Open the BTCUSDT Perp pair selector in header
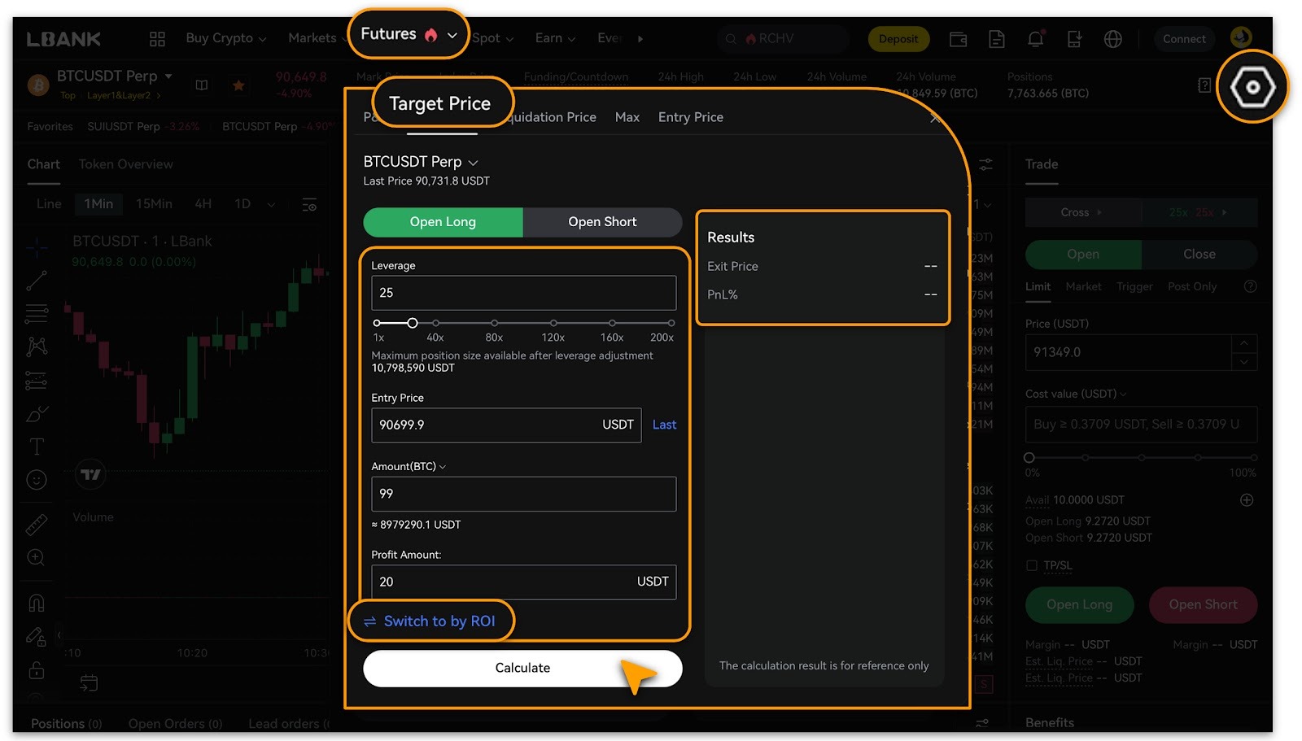This screenshot has width=1302, height=741. (115, 76)
